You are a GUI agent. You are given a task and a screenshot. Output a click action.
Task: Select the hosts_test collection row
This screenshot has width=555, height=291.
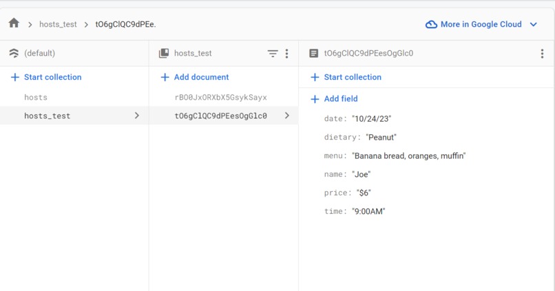[74, 116]
